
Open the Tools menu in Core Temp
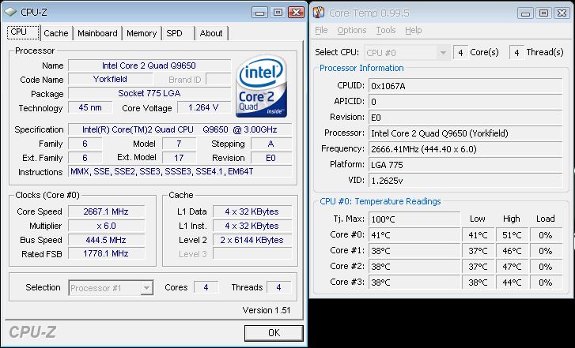point(386,30)
